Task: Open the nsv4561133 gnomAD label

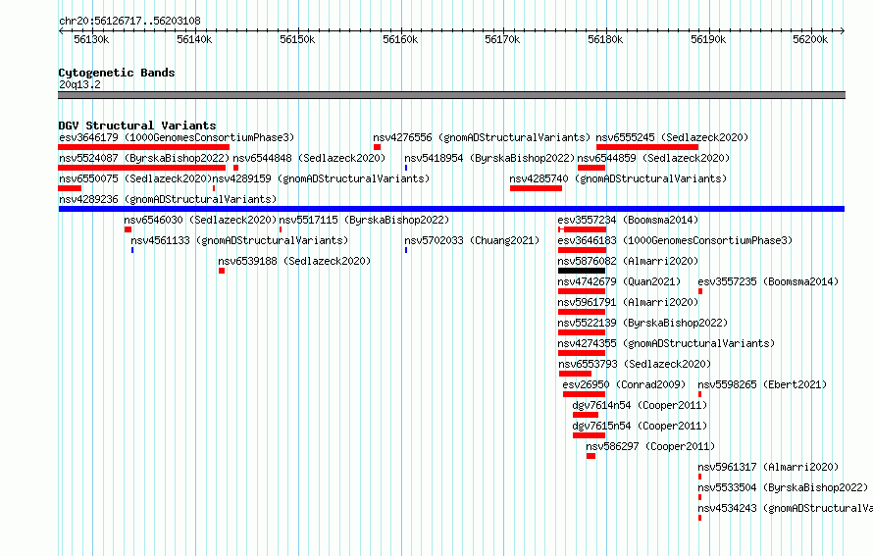Action: [x=239, y=240]
